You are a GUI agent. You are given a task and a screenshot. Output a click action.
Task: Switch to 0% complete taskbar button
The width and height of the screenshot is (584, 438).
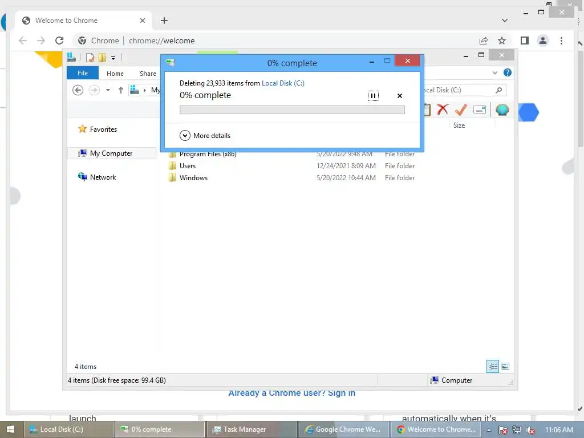coord(160,429)
